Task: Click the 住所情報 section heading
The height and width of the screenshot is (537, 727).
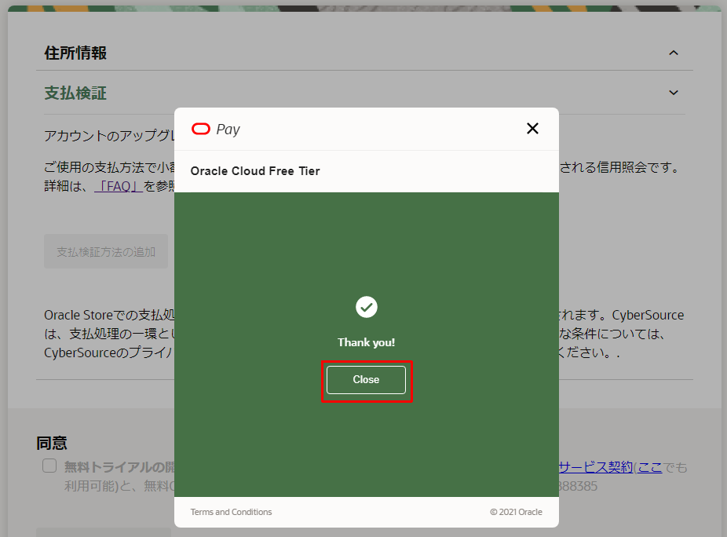Action: pos(75,53)
